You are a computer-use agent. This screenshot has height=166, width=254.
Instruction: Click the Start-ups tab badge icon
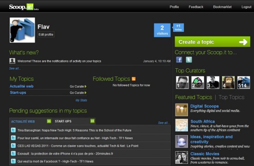(92, 121)
